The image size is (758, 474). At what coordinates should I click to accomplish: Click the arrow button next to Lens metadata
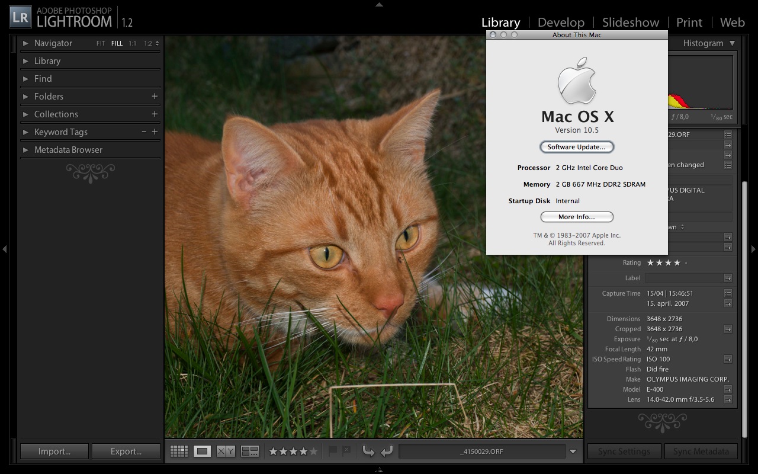coord(728,400)
